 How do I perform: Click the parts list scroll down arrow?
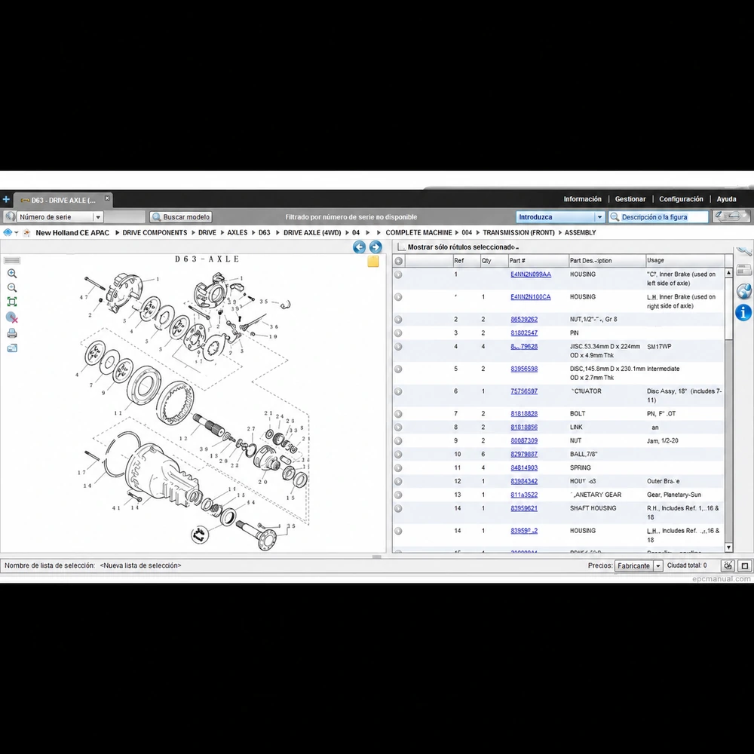coord(728,547)
